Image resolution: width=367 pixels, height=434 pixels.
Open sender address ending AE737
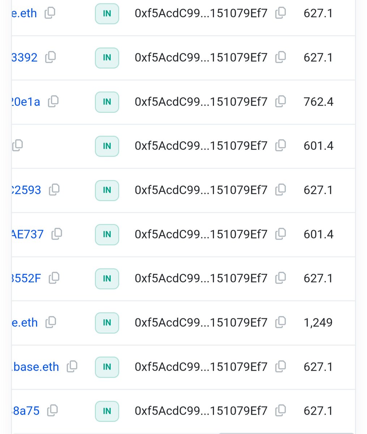(27, 234)
